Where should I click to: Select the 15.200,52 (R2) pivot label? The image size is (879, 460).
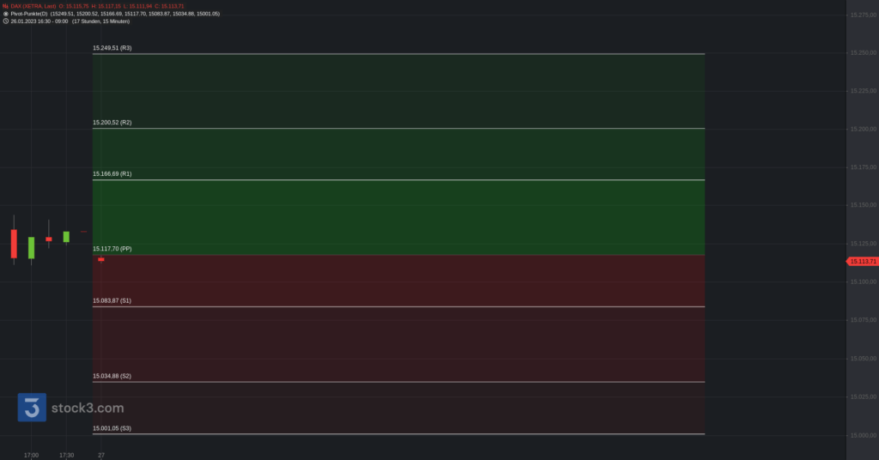point(112,123)
